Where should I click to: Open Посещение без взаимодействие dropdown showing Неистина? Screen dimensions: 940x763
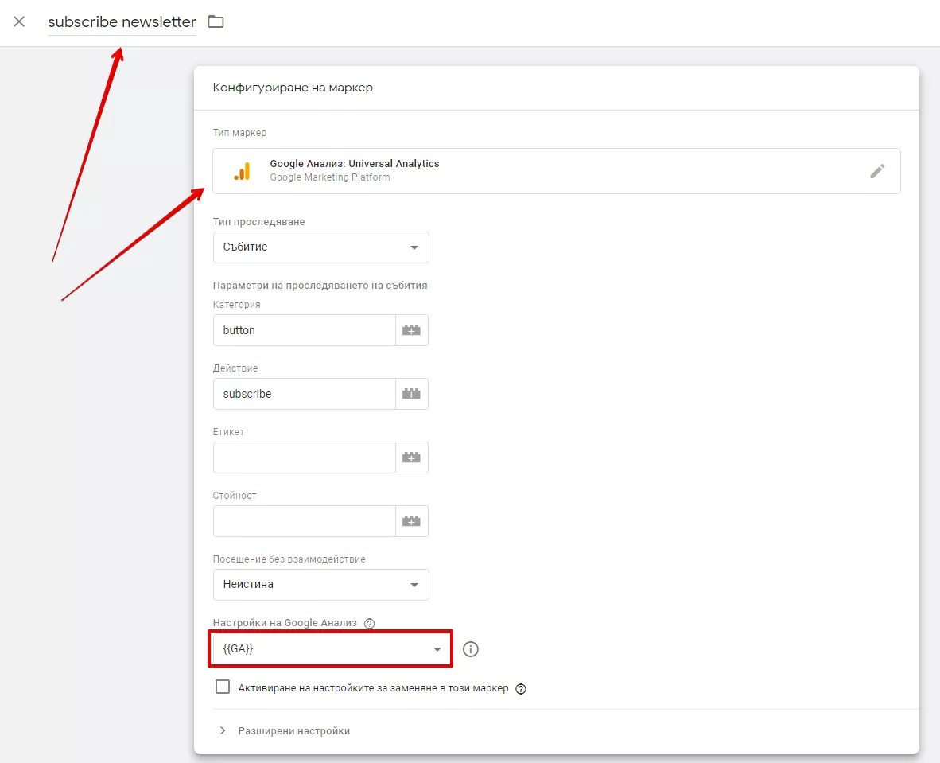pyautogui.click(x=320, y=584)
